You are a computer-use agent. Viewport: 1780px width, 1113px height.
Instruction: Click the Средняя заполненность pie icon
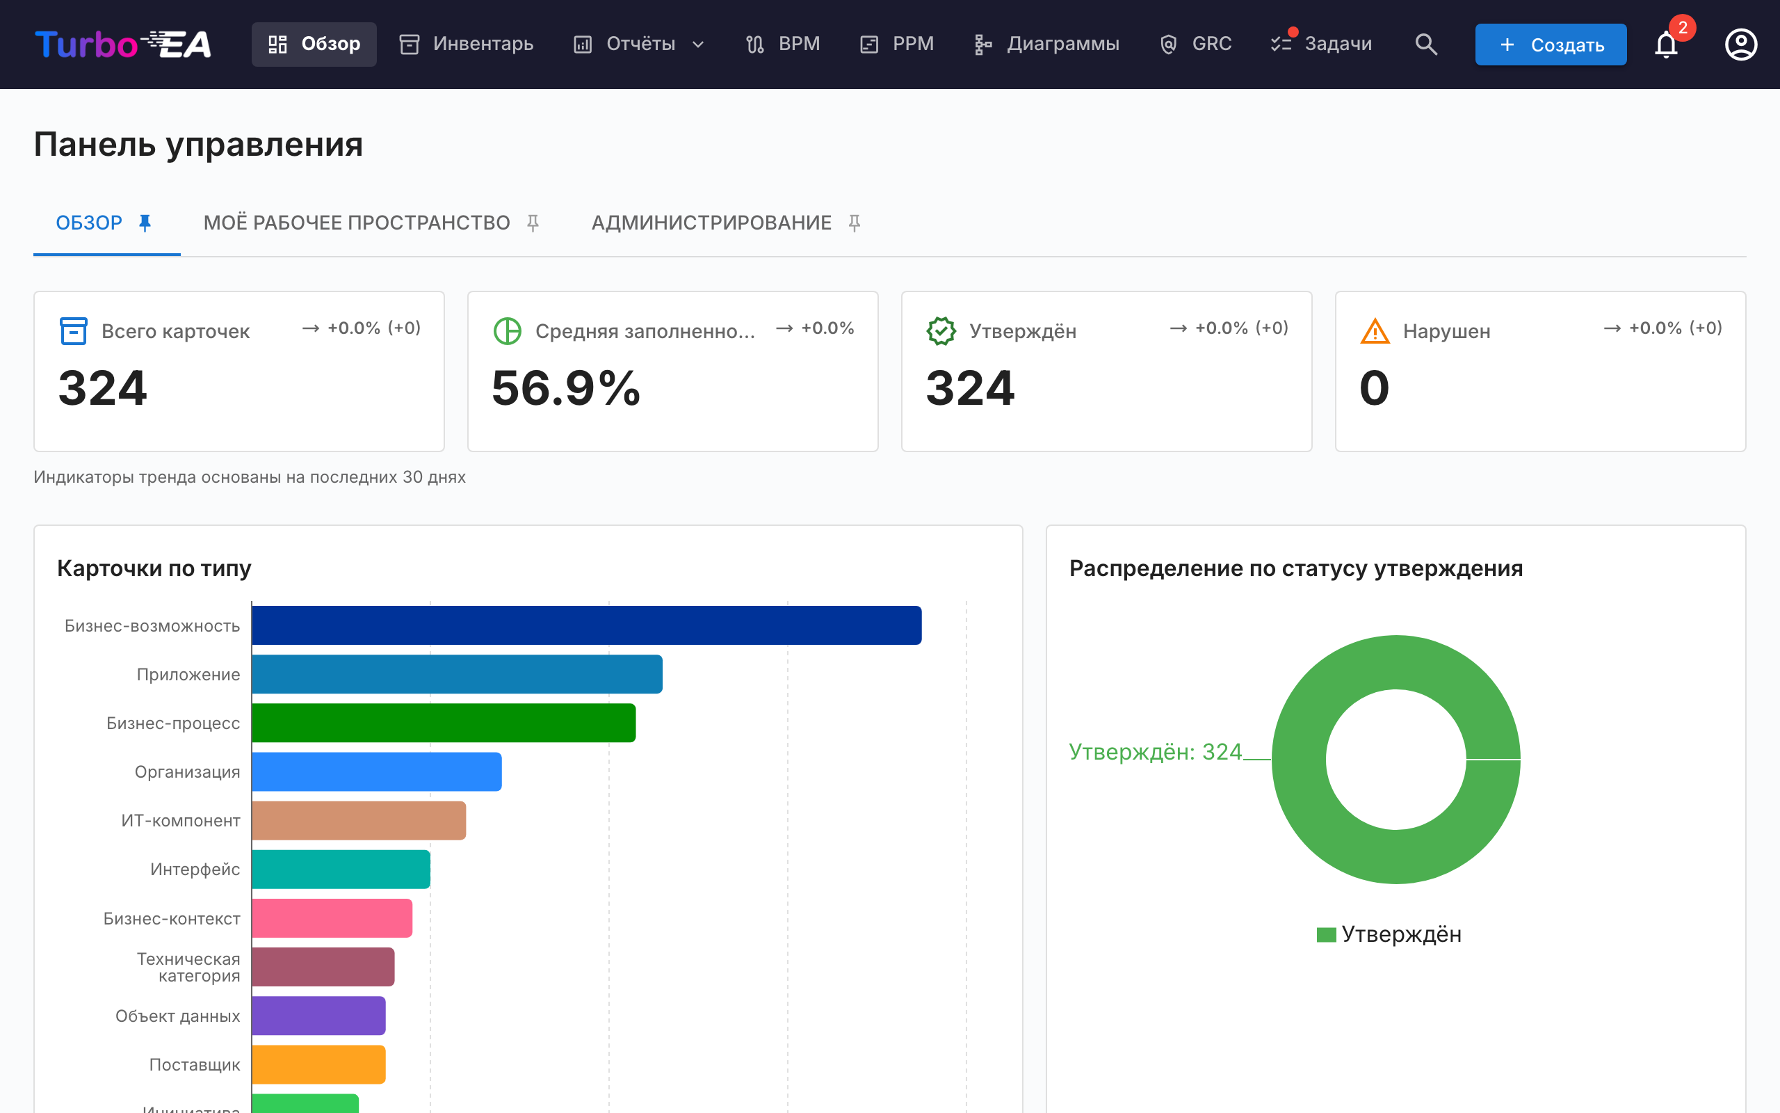(507, 331)
